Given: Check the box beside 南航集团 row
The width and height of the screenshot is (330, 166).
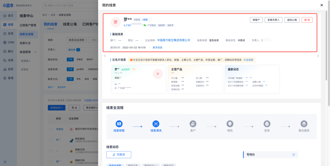Looking at the screenshot, I should 50,140.
